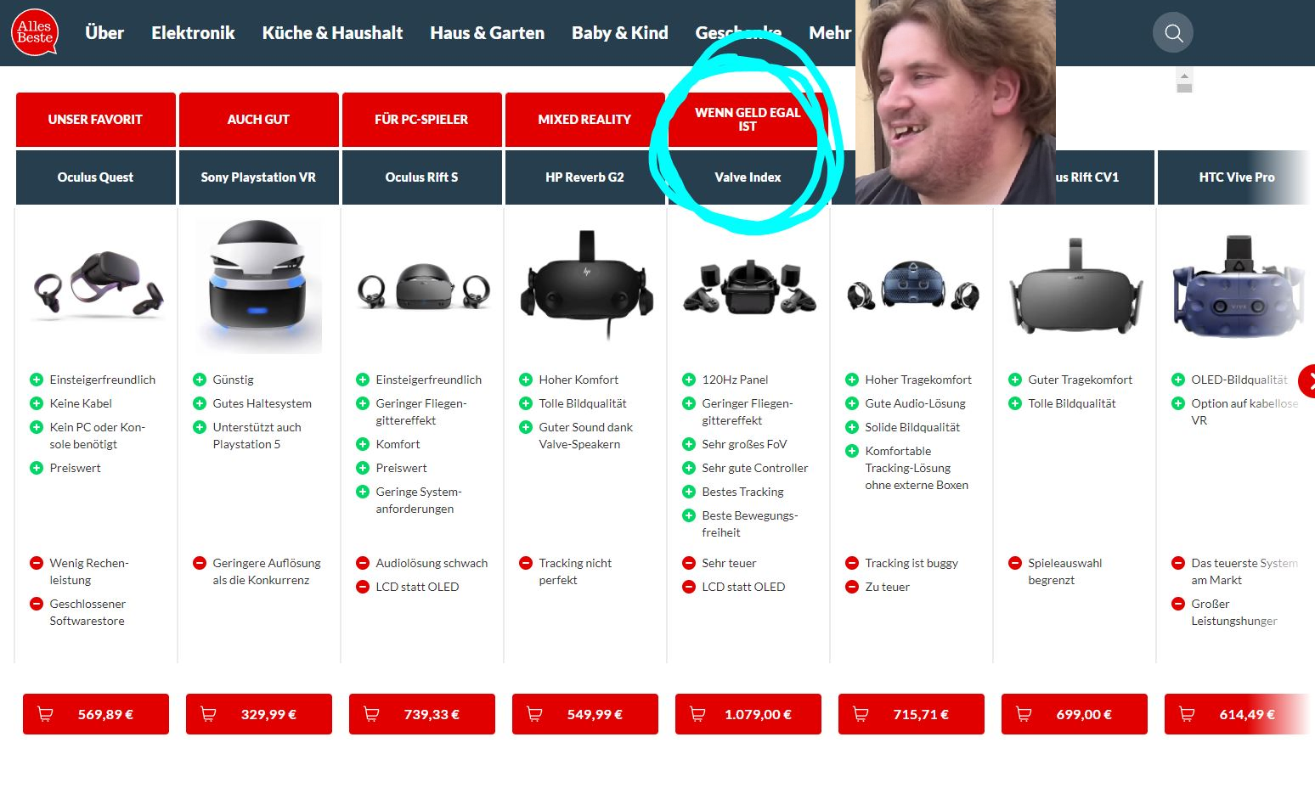Click cart icon on 699,00 € button

tap(1024, 714)
